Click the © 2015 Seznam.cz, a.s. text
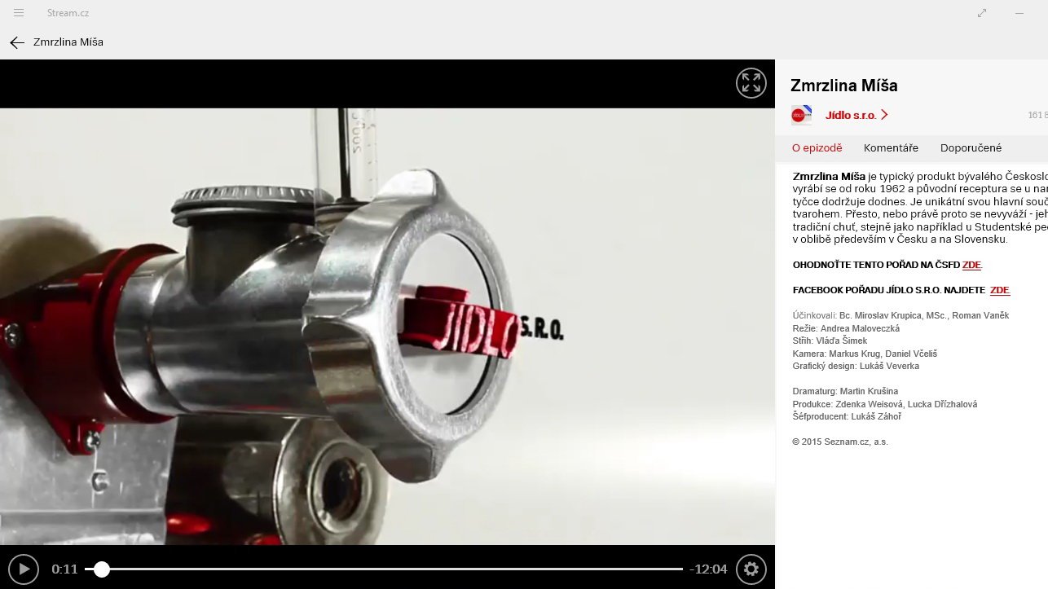Image resolution: width=1048 pixels, height=589 pixels. pyautogui.click(x=840, y=442)
